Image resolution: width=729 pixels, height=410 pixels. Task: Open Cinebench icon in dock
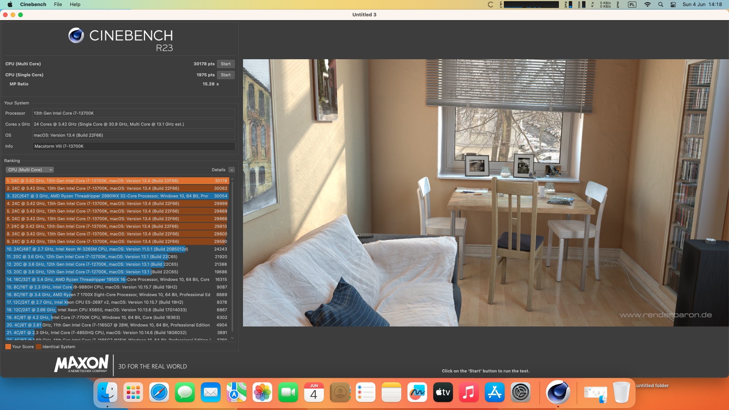[x=558, y=392]
